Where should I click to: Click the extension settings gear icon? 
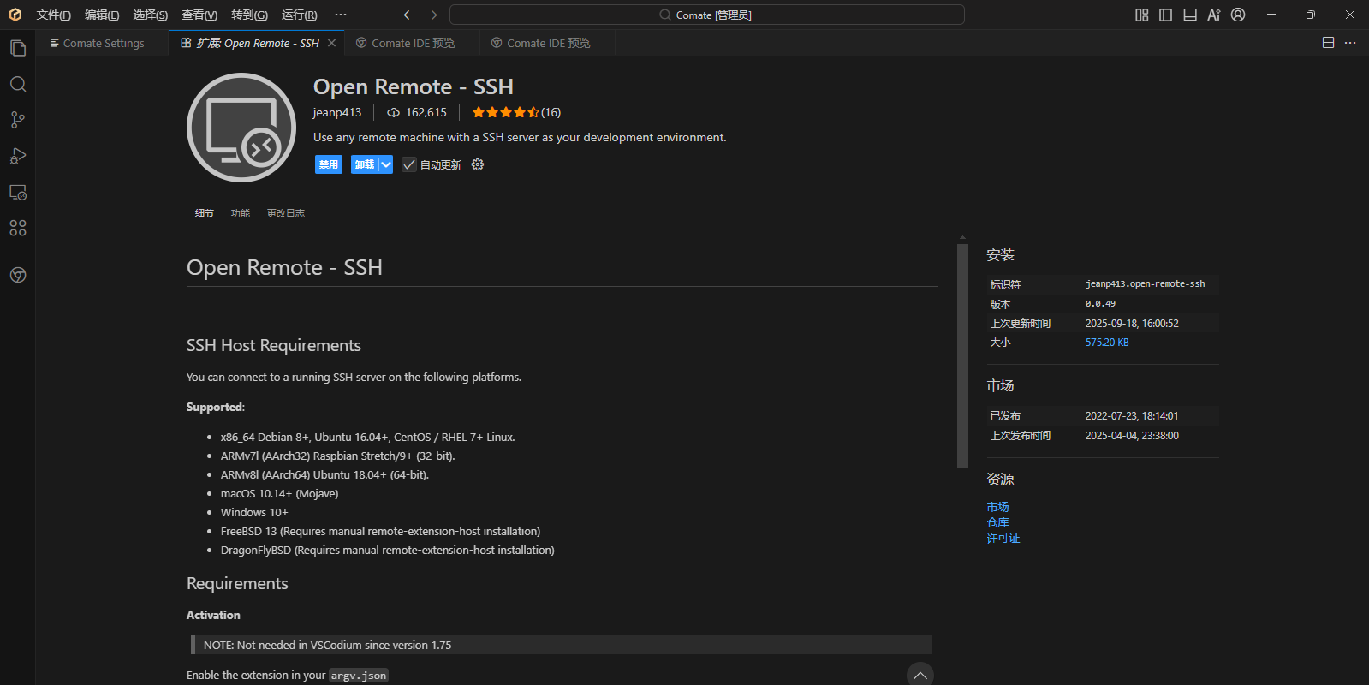(478, 164)
